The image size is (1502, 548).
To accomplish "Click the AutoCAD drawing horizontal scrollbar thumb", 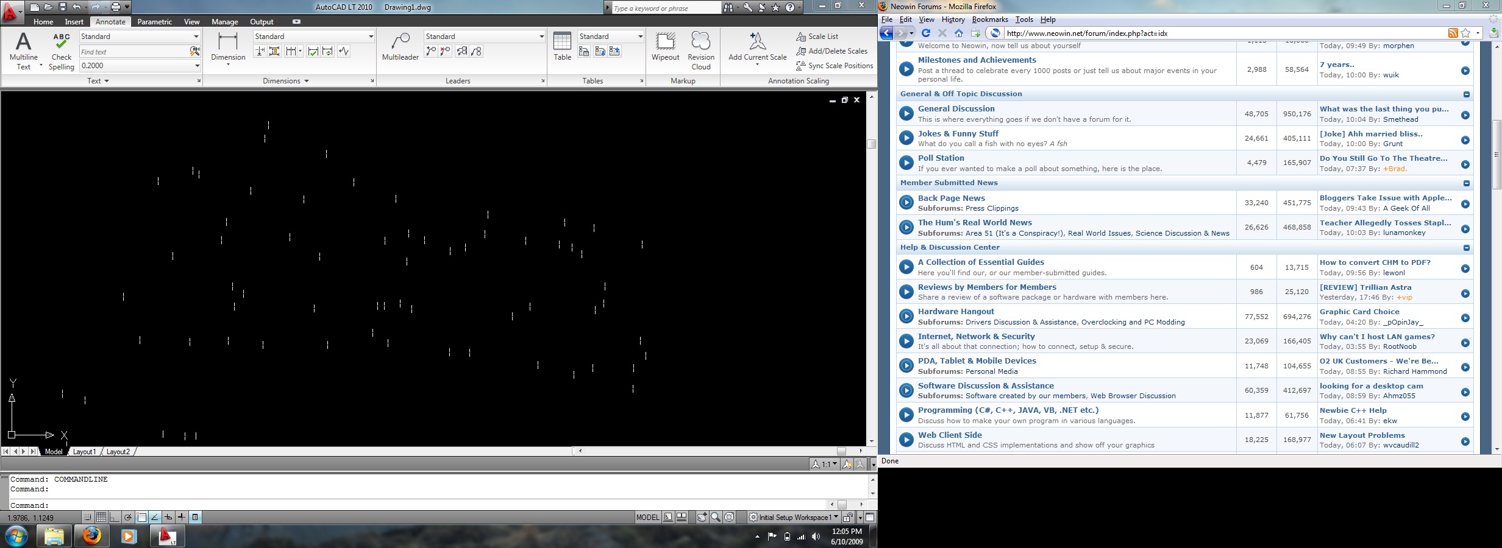I will [x=841, y=451].
